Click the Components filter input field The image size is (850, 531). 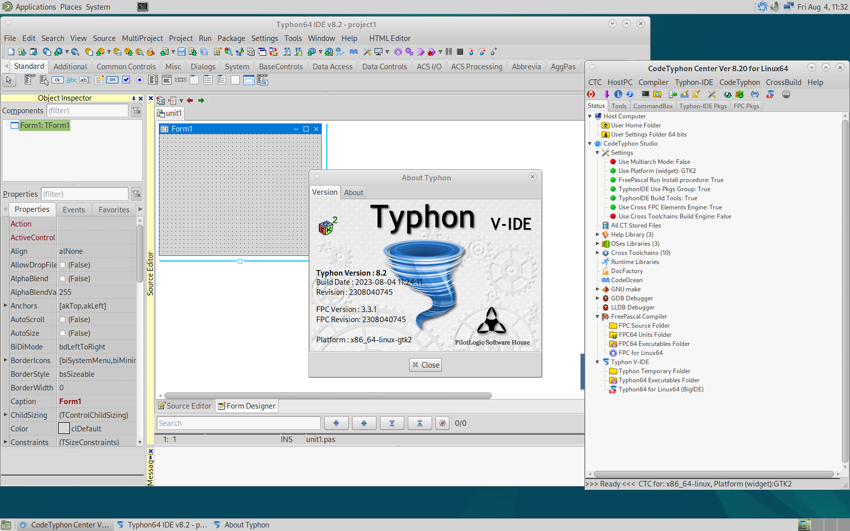click(x=88, y=111)
